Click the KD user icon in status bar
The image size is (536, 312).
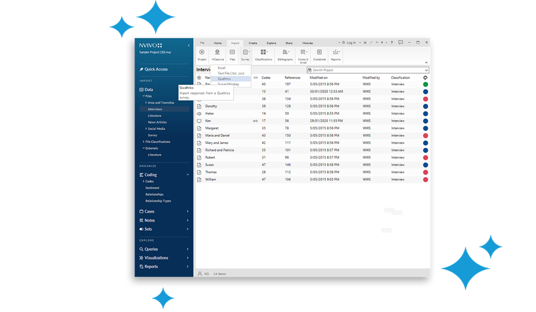tap(200, 274)
